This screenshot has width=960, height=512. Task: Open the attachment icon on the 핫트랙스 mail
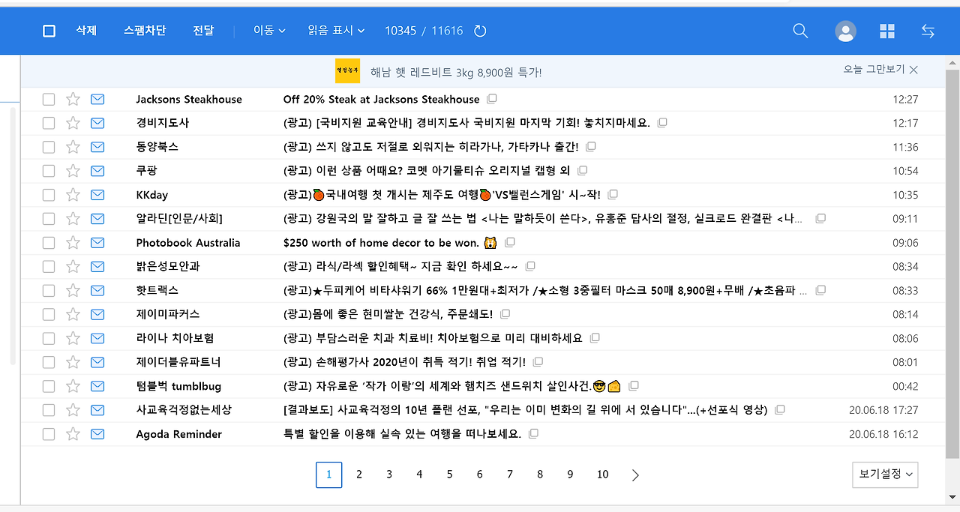pos(820,290)
